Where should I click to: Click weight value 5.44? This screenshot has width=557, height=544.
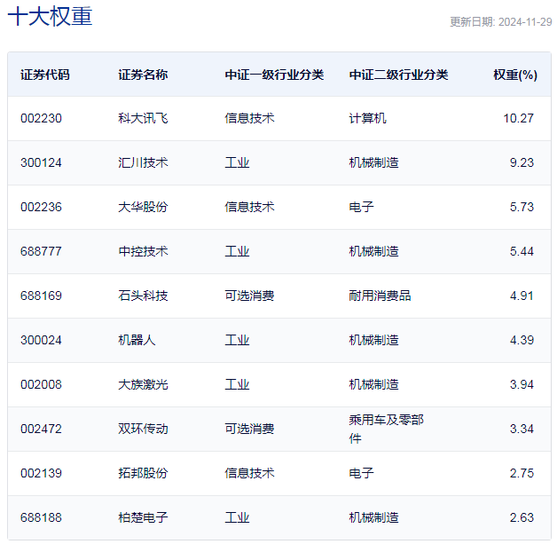[522, 251]
